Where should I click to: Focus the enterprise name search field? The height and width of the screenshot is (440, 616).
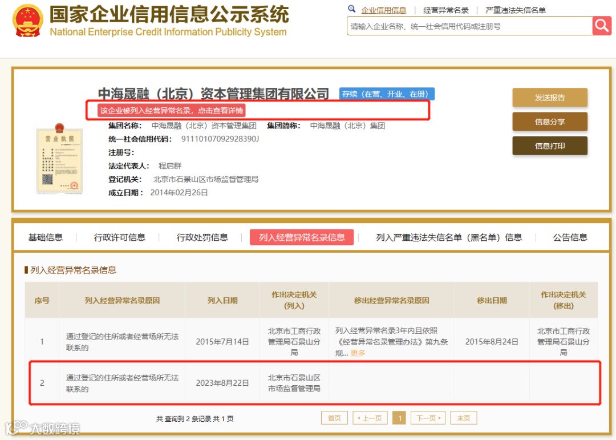tap(469, 26)
